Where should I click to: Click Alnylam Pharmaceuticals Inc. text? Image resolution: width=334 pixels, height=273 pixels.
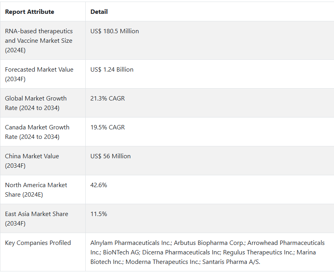click(x=131, y=243)
